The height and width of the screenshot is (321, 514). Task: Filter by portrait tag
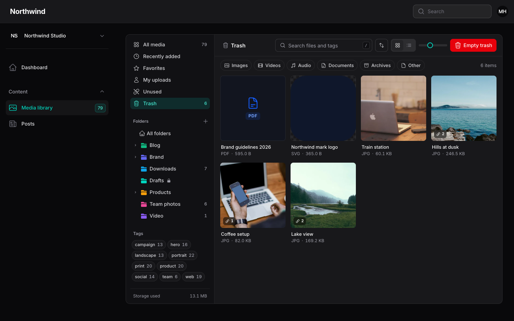(x=183, y=255)
